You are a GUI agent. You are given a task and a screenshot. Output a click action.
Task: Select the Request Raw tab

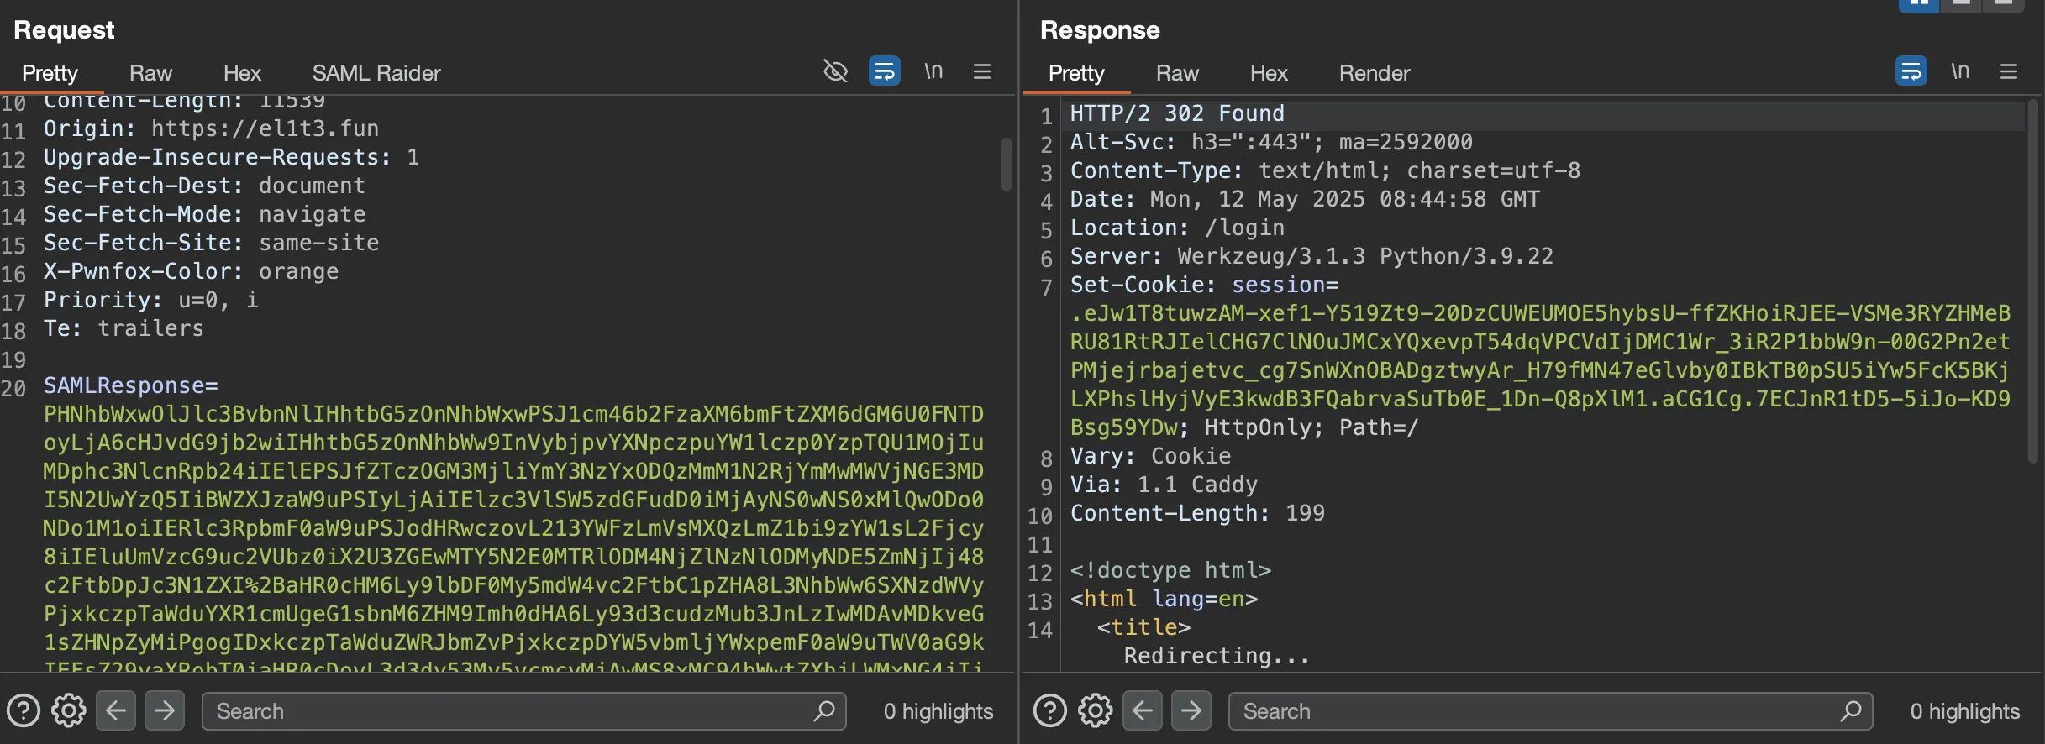pos(150,73)
